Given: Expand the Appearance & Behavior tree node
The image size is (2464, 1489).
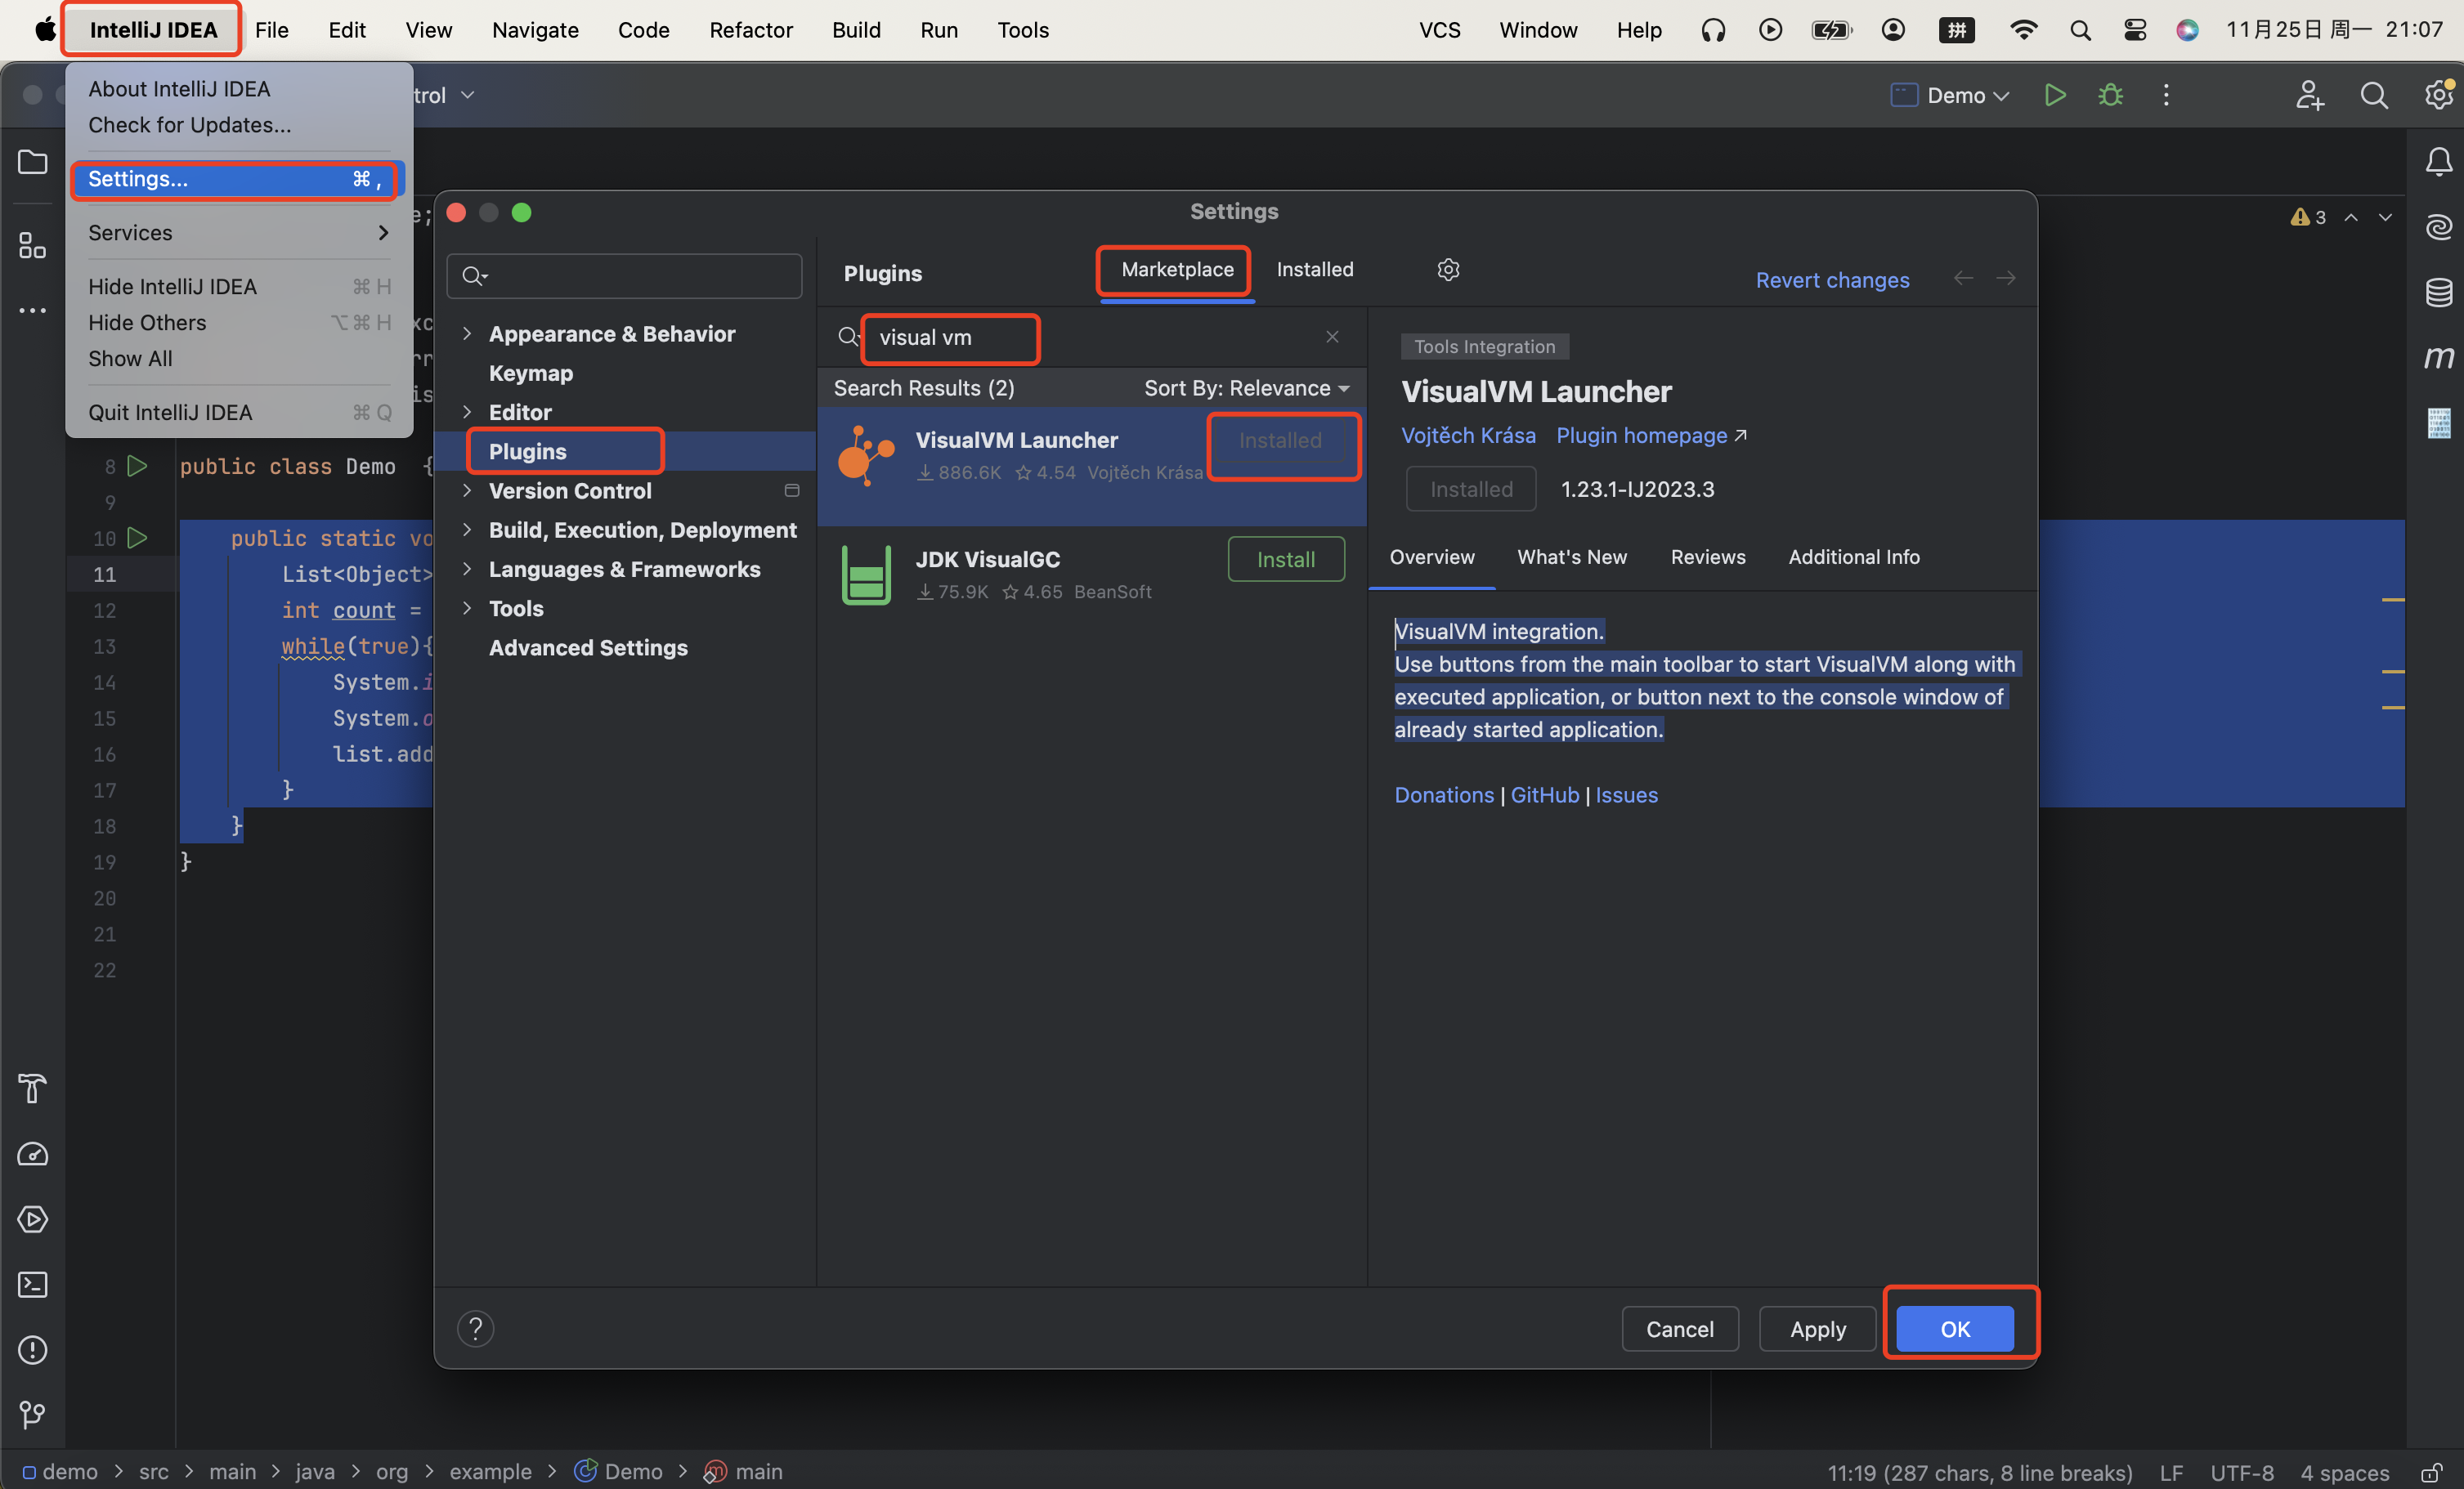Looking at the screenshot, I should [x=467, y=333].
